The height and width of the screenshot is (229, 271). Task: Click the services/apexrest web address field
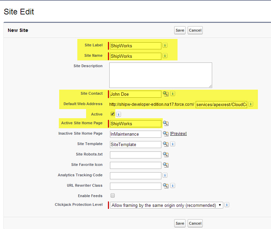point(221,104)
